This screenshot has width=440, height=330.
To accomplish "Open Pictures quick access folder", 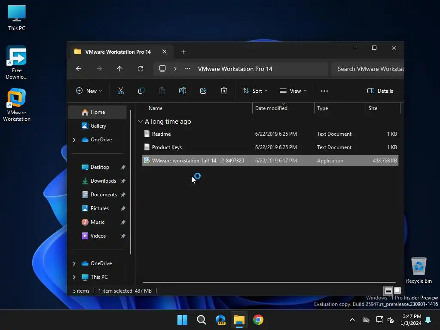I will click(98, 208).
